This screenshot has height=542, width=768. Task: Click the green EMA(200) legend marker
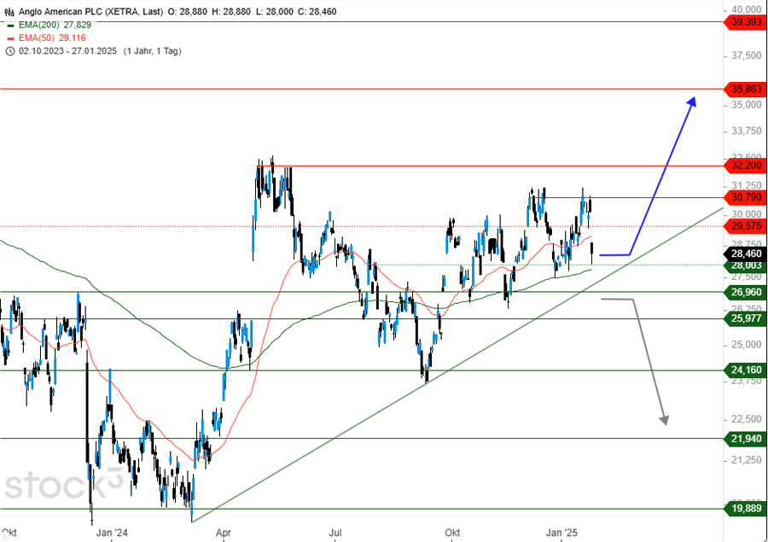(x=10, y=26)
